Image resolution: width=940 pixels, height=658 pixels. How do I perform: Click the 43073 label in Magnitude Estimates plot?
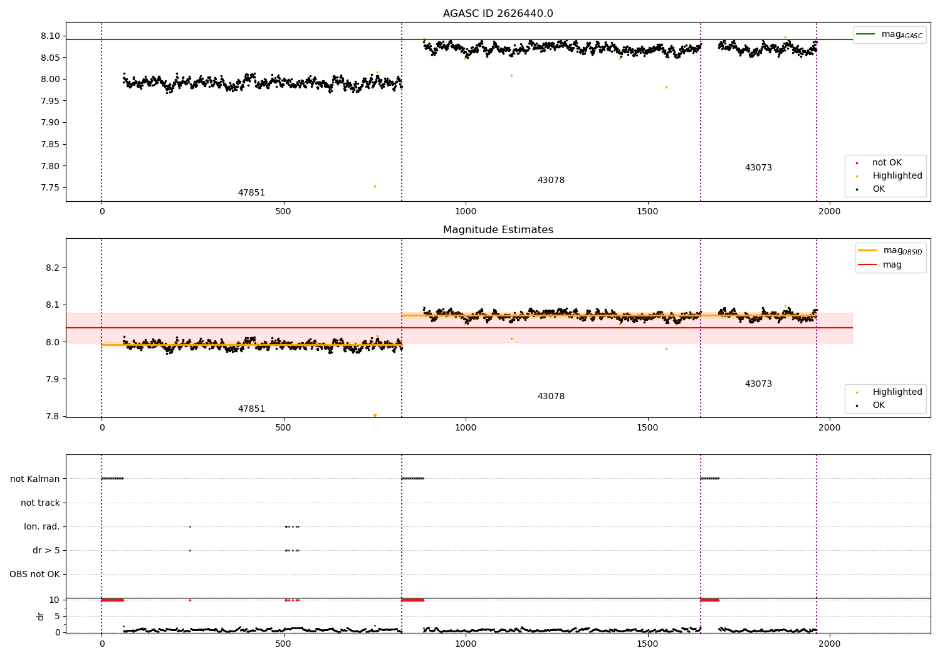click(758, 384)
